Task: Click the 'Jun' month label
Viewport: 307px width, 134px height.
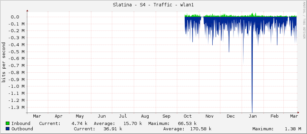Action: tap(102, 116)
